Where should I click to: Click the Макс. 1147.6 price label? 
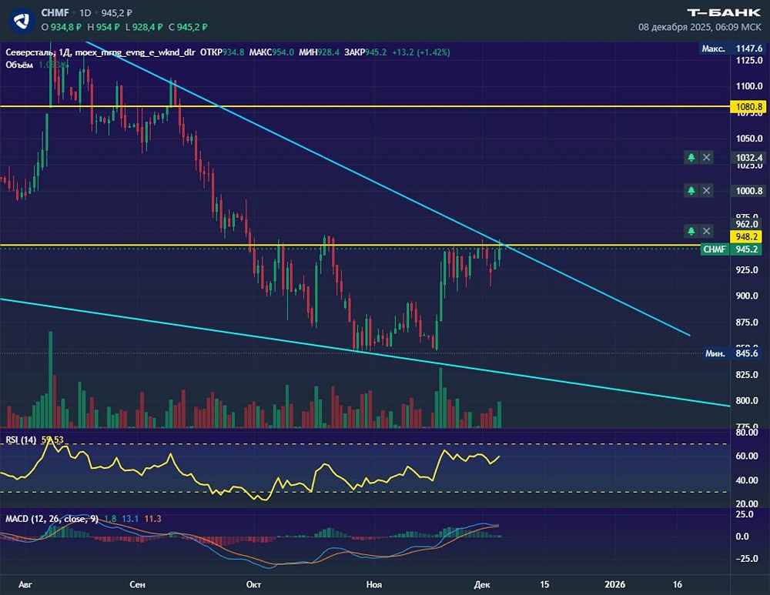pyautogui.click(x=732, y=48)
